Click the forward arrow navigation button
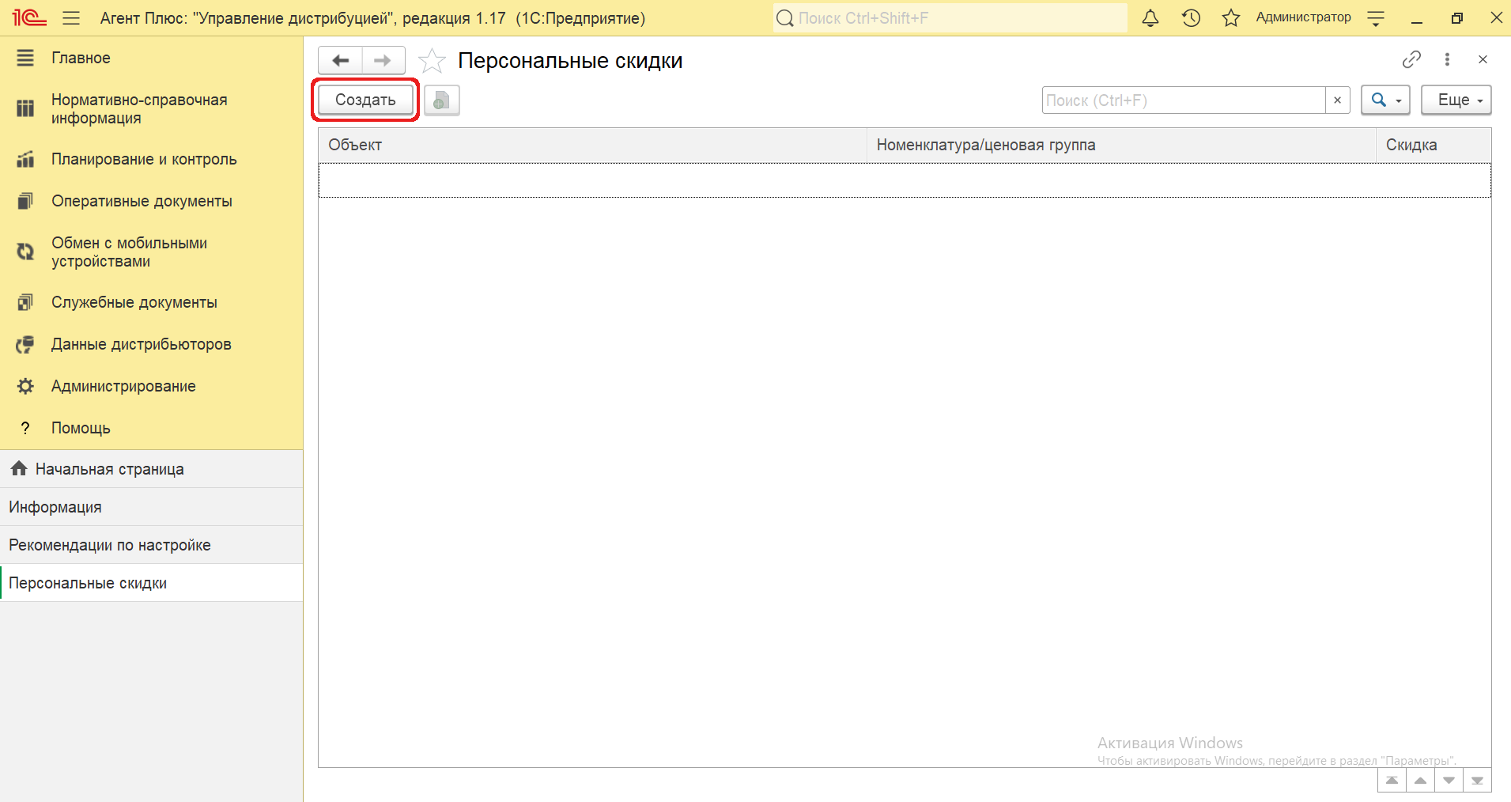The image size is (1511, 802). [x=383, y=60]
